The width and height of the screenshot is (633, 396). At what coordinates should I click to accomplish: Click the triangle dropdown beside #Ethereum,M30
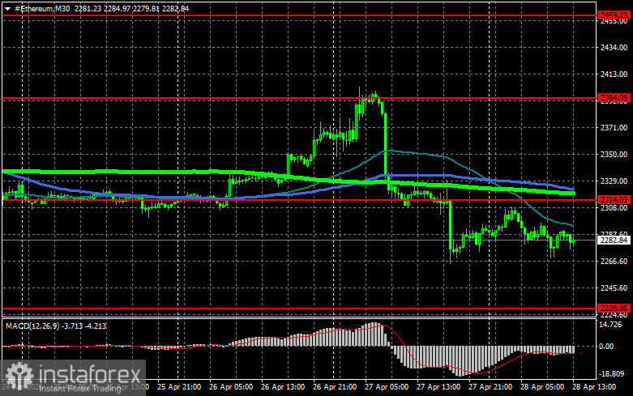tap(7, 8)
